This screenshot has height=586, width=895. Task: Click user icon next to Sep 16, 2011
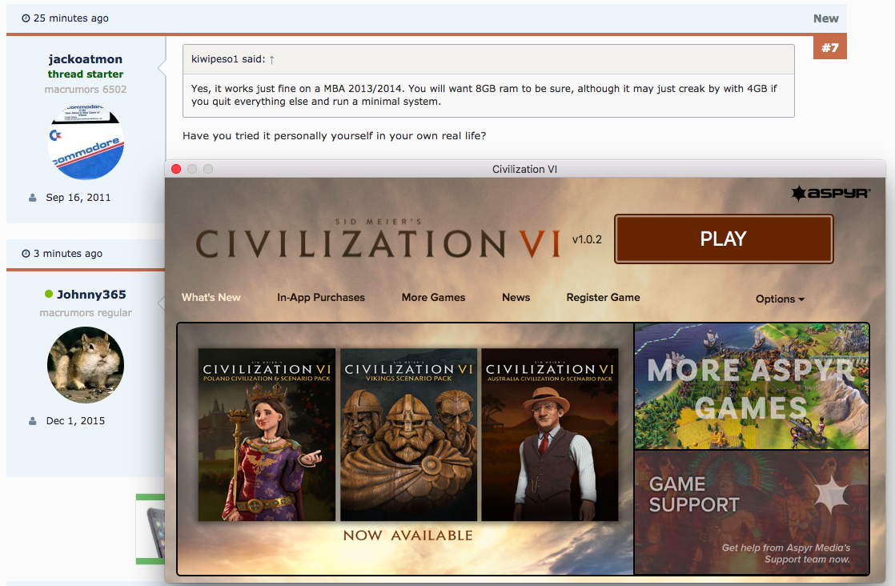click(33, 198)
